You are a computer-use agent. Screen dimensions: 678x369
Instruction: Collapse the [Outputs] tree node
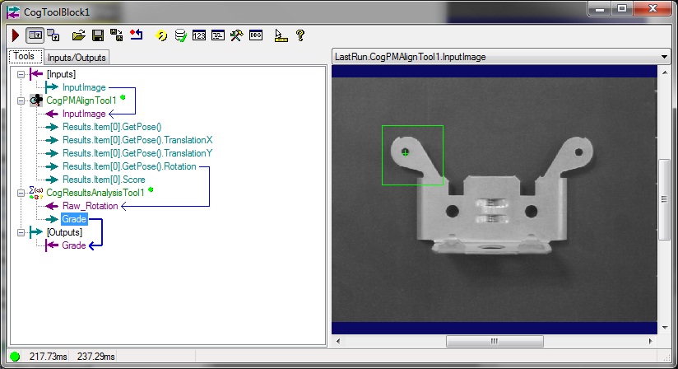[21, 233]
